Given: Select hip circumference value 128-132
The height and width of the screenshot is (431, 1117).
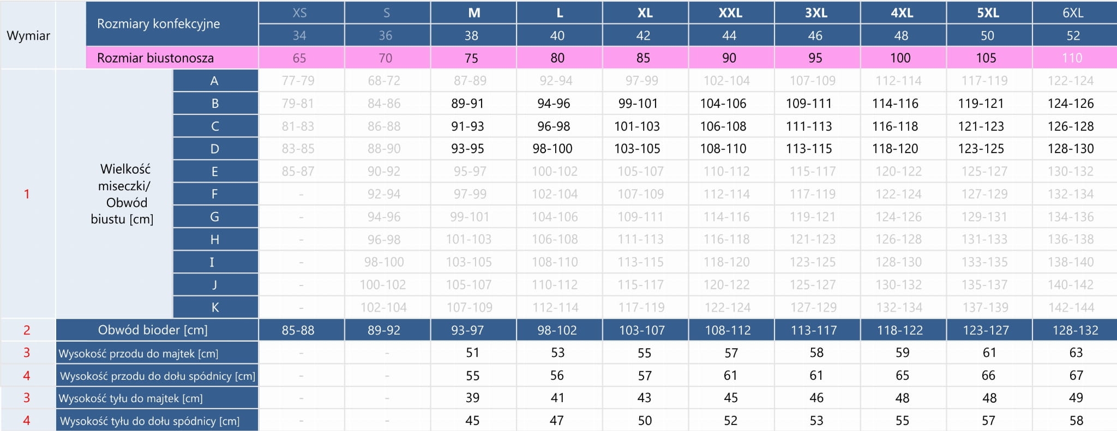Looking at the screenshot, I should click(1075, 330).
